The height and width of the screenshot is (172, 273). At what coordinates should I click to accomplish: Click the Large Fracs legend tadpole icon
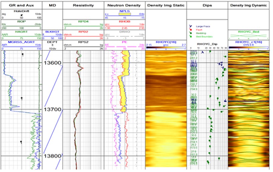[x=191, y=25]
